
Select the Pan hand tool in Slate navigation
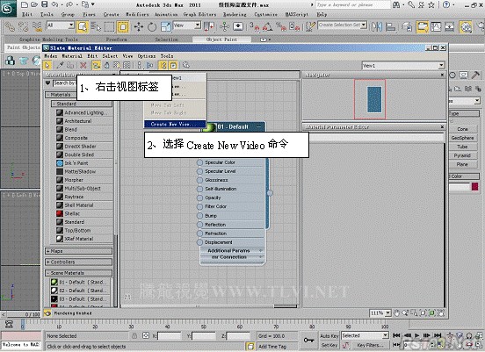(397, 313)
